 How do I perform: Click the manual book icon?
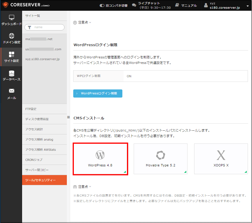[x=177, y=5]
